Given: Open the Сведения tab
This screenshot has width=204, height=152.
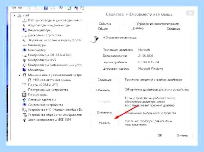Looking at the screenshot, I should coord(173,29).
